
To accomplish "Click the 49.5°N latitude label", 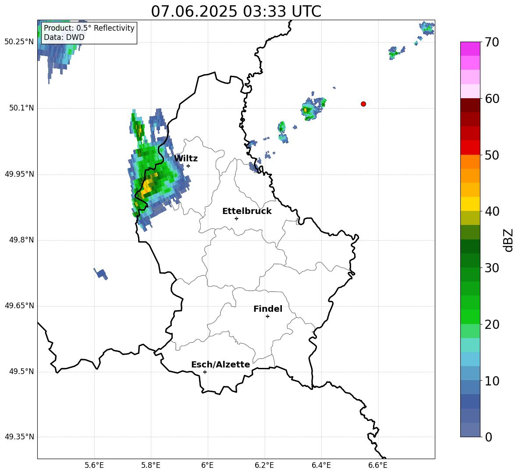I will pos(21,371).
